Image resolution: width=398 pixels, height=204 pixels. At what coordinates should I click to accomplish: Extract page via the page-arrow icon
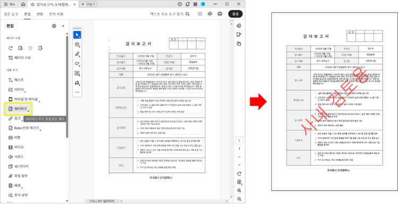[x=40, y=48]
